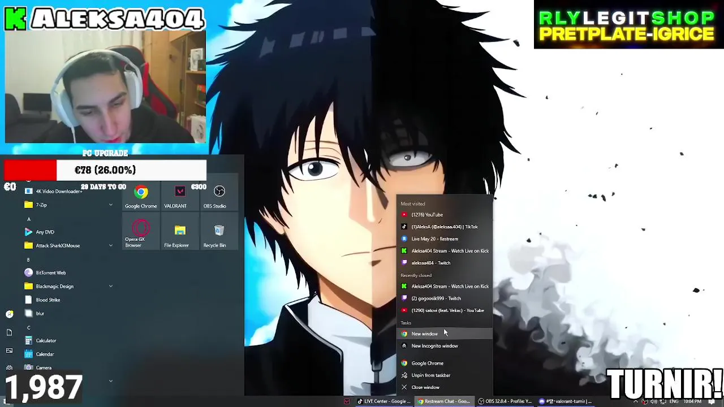
Task: Click the antivirus shield icon in tray
Action: point(645,401)
